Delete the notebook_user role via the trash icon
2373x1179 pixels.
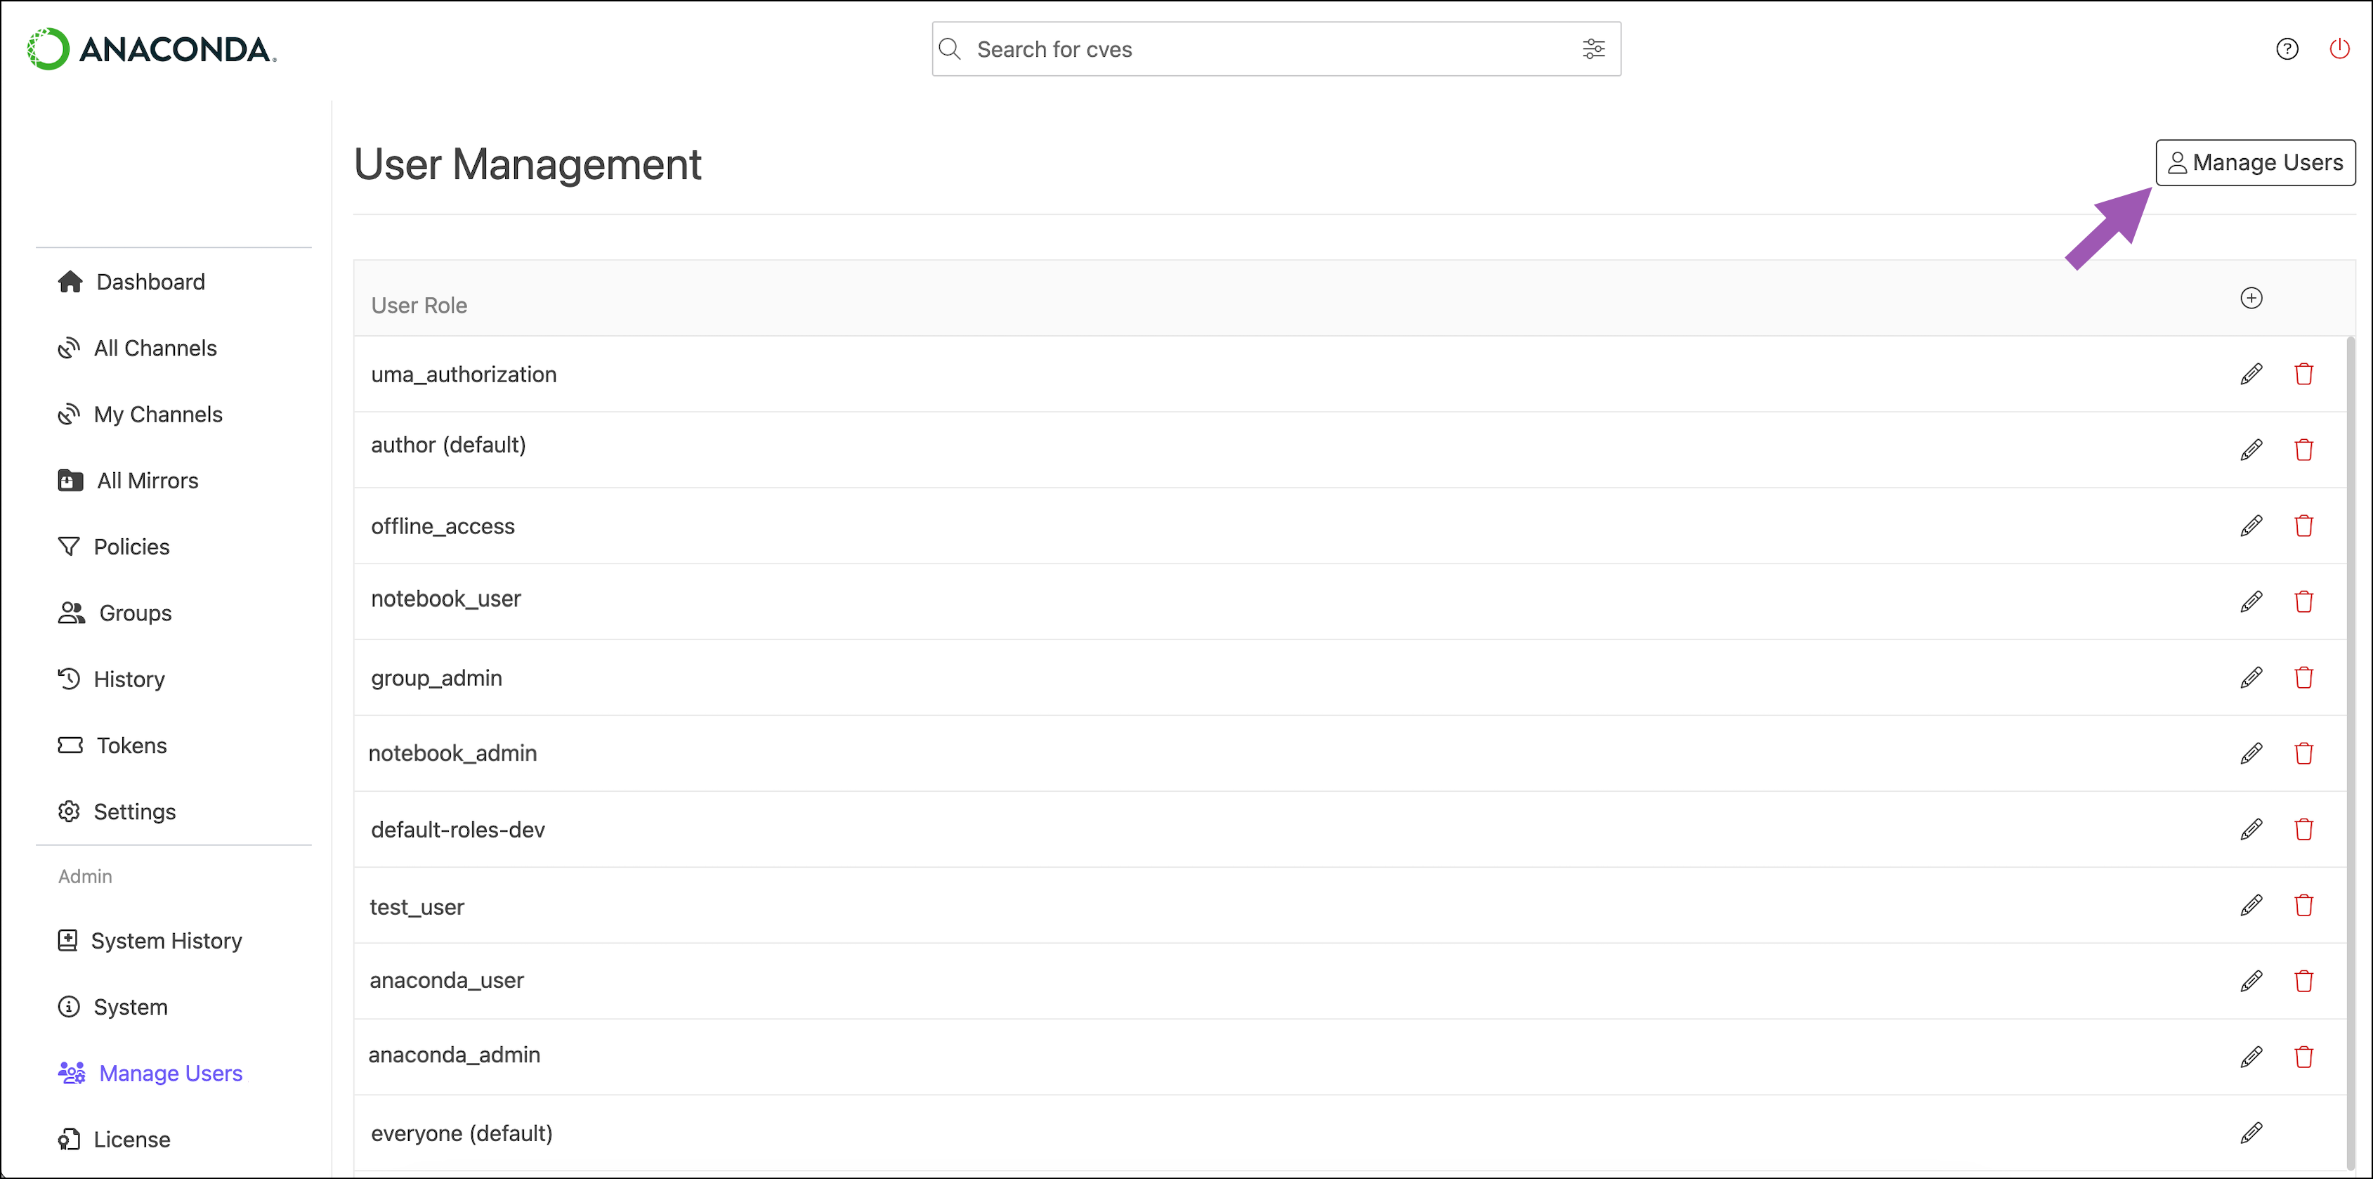tap(2303, 601)
